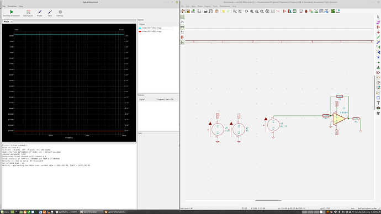Click the Symbol Fields table icon in Eeschema
Screen dimensions: 381x214
tap(321, 12)
